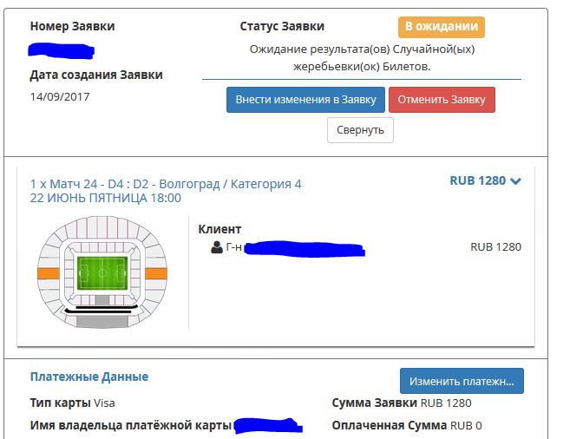The image size is (583, 439).
Task: Select right orange seating section on stadium
Action: point(156,273)
